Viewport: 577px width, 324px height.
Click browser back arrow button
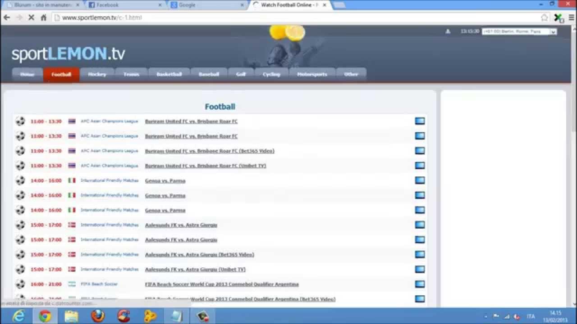(7, 18)
